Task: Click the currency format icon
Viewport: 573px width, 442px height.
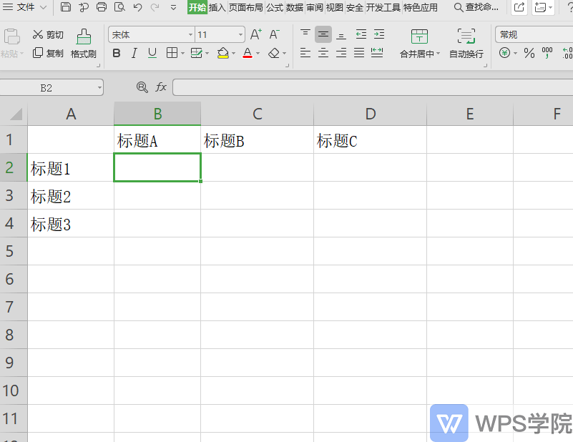Action: [504, 54]
